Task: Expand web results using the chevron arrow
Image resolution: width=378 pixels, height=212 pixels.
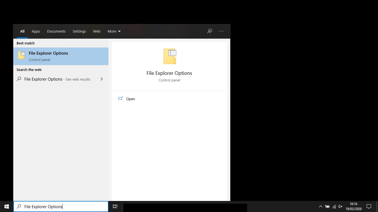Action: 102,79
